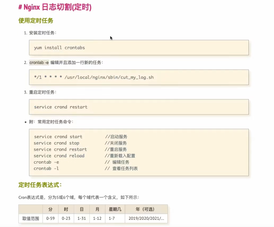This screenshot has width=274, height=227.
Task: Click the table header '日'
Action: [x=82, y=209]
